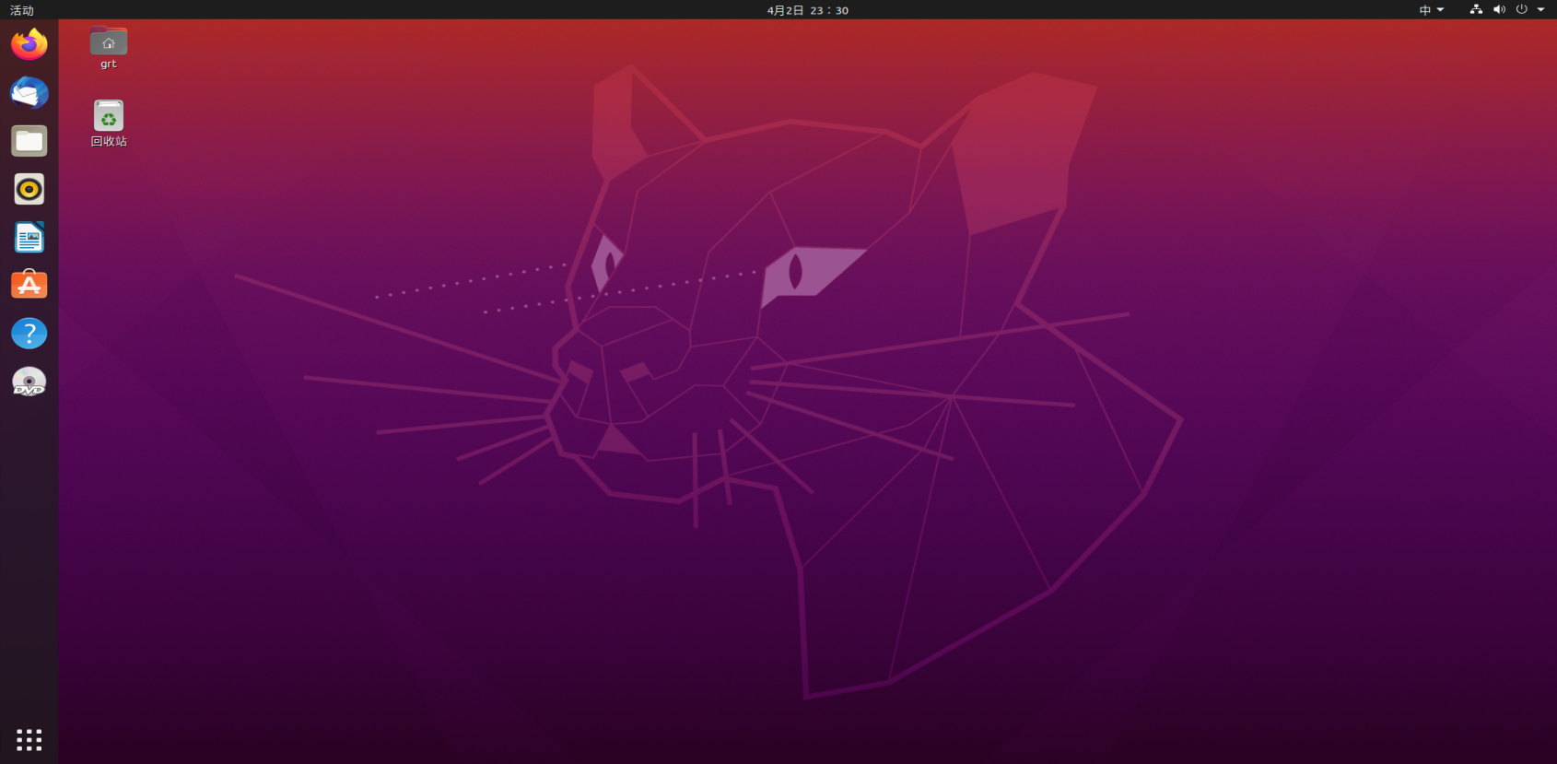Click the power icon in top bar

1522,9
